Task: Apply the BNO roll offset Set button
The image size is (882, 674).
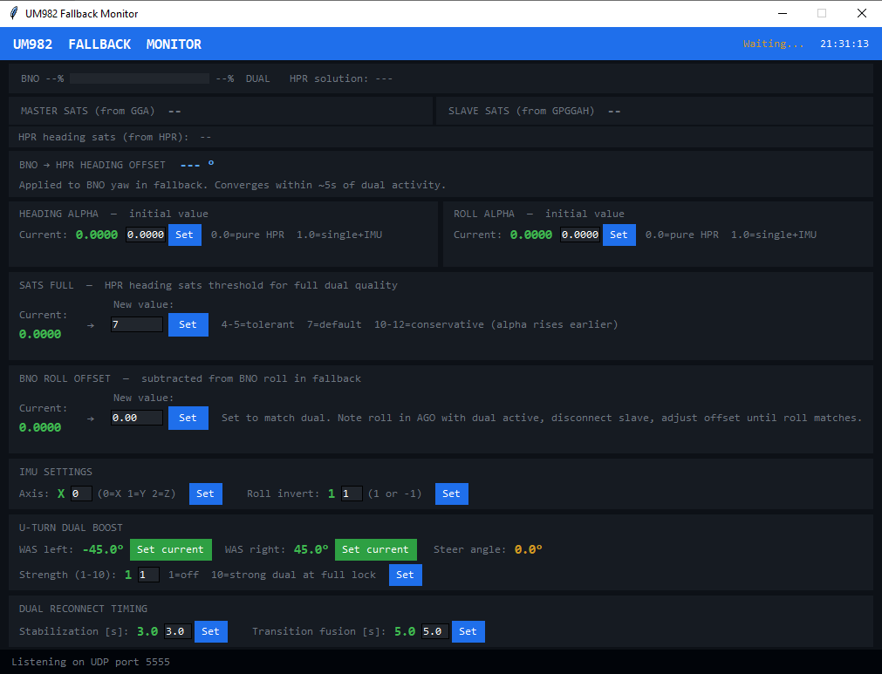Action: [188, 419]
